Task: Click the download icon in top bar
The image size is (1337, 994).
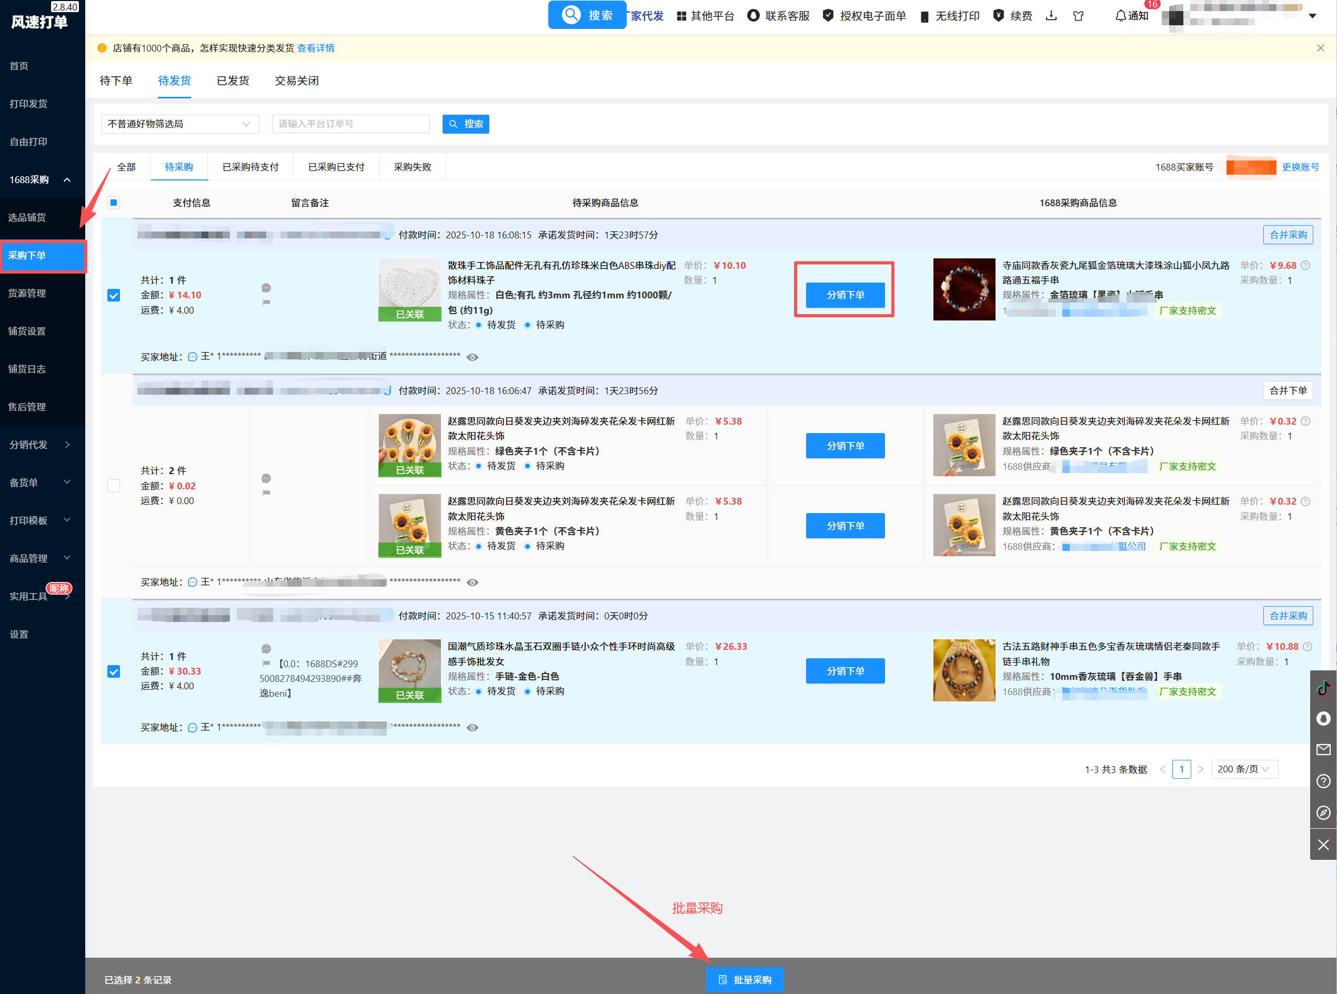Action: (1051, 16)
